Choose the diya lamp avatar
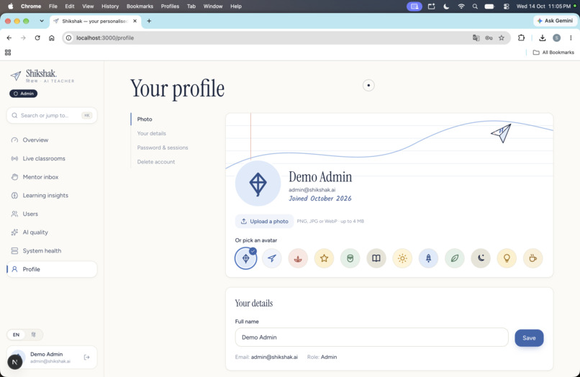580x377 pixels. 298,258
